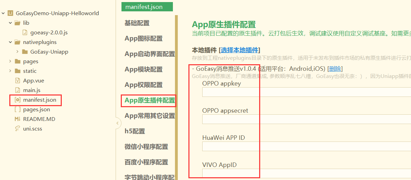Focus the OPPO appkey input field
Viewport: 411px width, 180px height.
tap(306, 92)
